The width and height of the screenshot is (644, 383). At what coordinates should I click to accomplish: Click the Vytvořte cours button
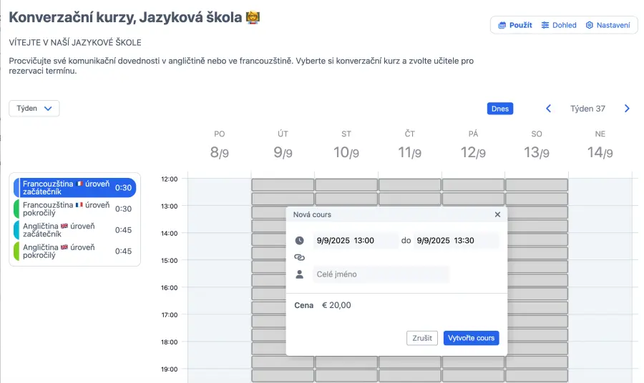click(x=471, y=338)
